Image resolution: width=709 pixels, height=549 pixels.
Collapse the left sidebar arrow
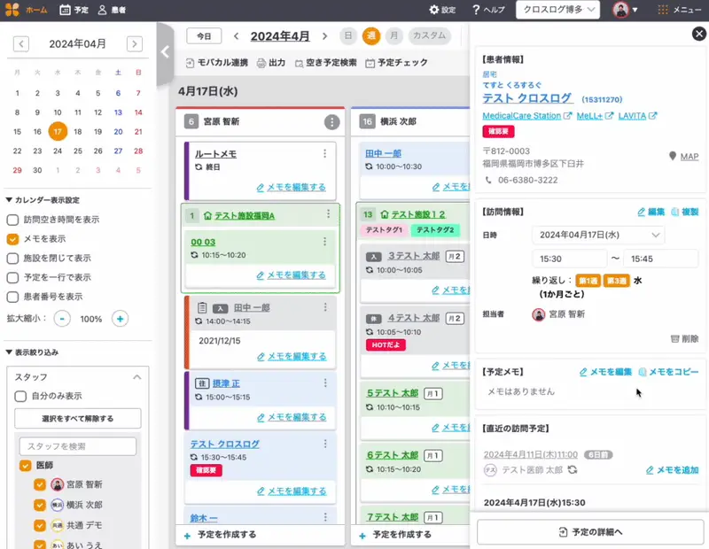click(165, 52)
